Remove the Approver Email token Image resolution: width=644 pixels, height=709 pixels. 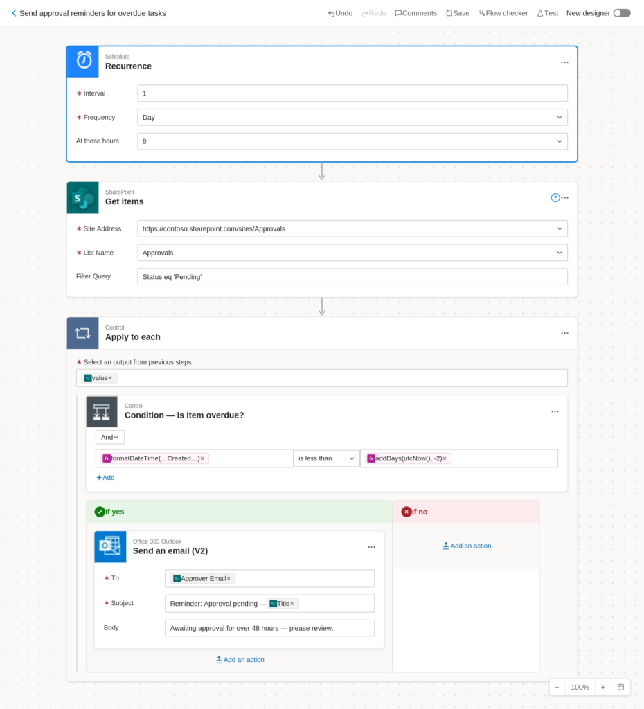pos(229,578)
